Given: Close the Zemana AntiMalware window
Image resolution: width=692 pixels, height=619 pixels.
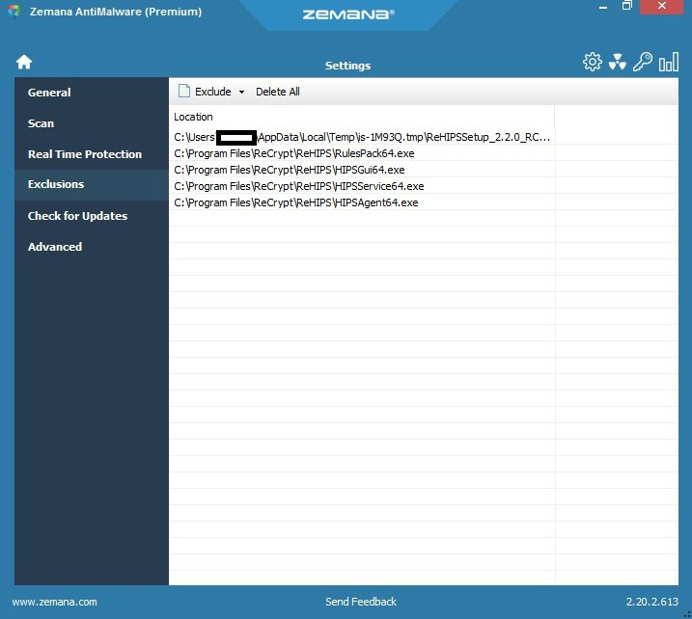Looking at the screenshot, I should [x=661, y=6].
